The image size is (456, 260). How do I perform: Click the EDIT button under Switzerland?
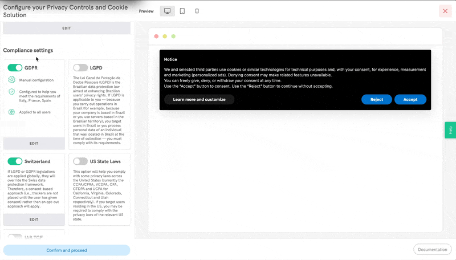(34, 220)
